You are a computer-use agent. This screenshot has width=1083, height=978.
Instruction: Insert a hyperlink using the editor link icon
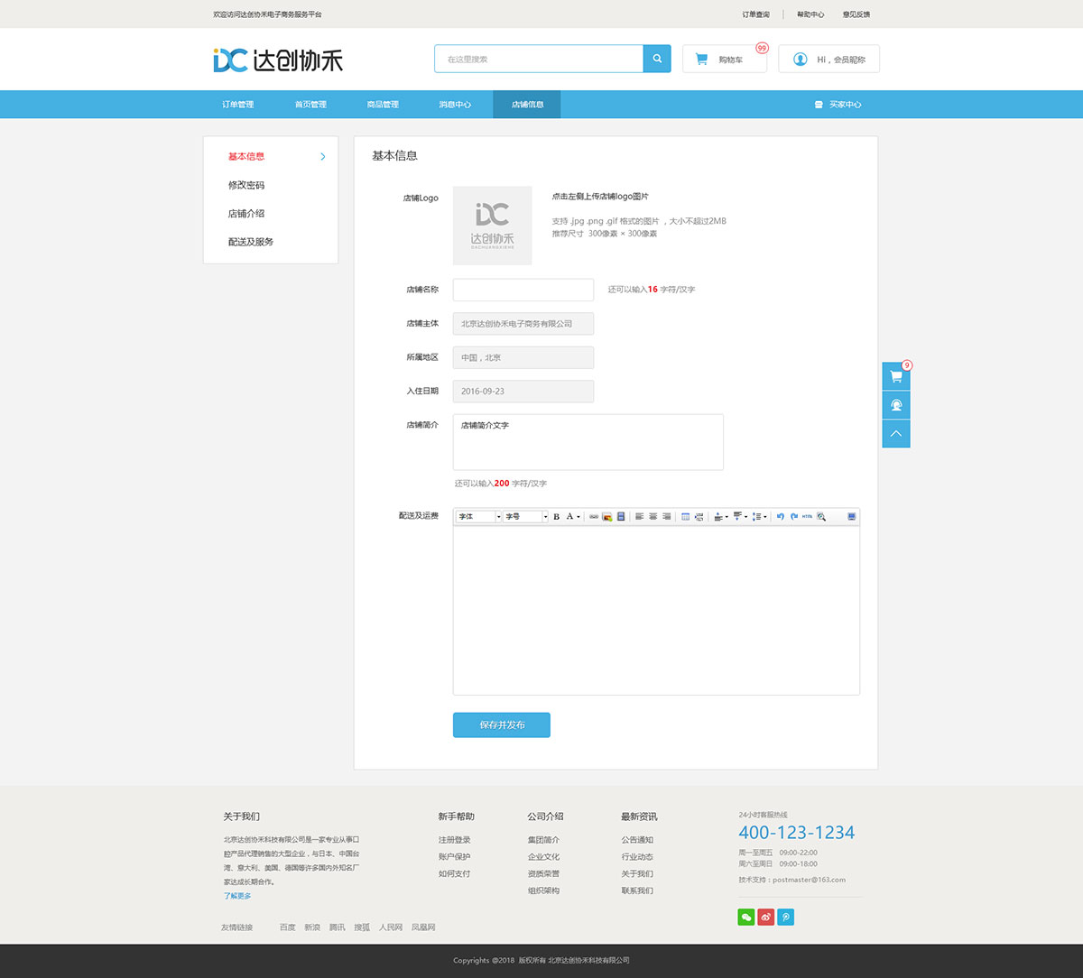[x=596, y=516]
